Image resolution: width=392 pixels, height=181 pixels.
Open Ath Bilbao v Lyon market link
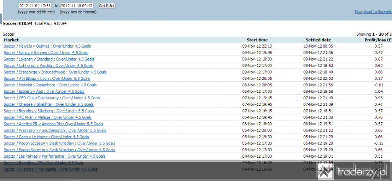(x=47, y=79)
